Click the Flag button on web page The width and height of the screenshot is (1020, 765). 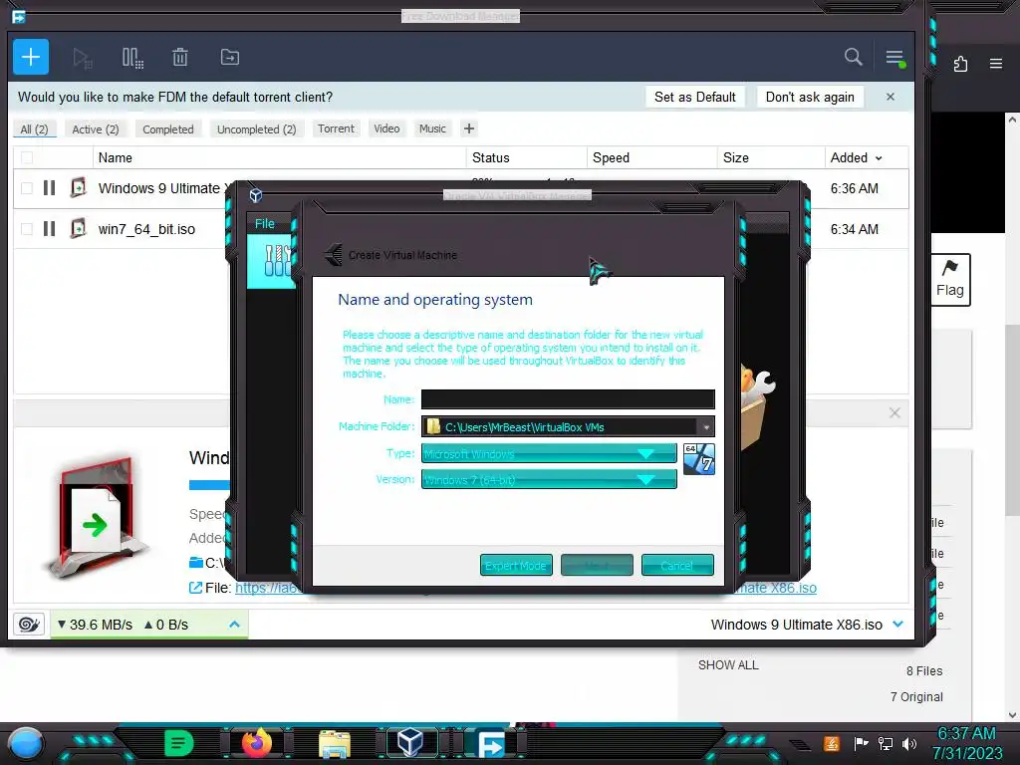[x=950, y=279]
